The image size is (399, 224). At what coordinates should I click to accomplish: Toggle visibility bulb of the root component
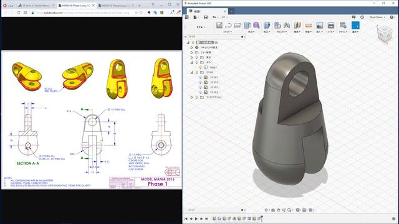(x=193, y=42)
